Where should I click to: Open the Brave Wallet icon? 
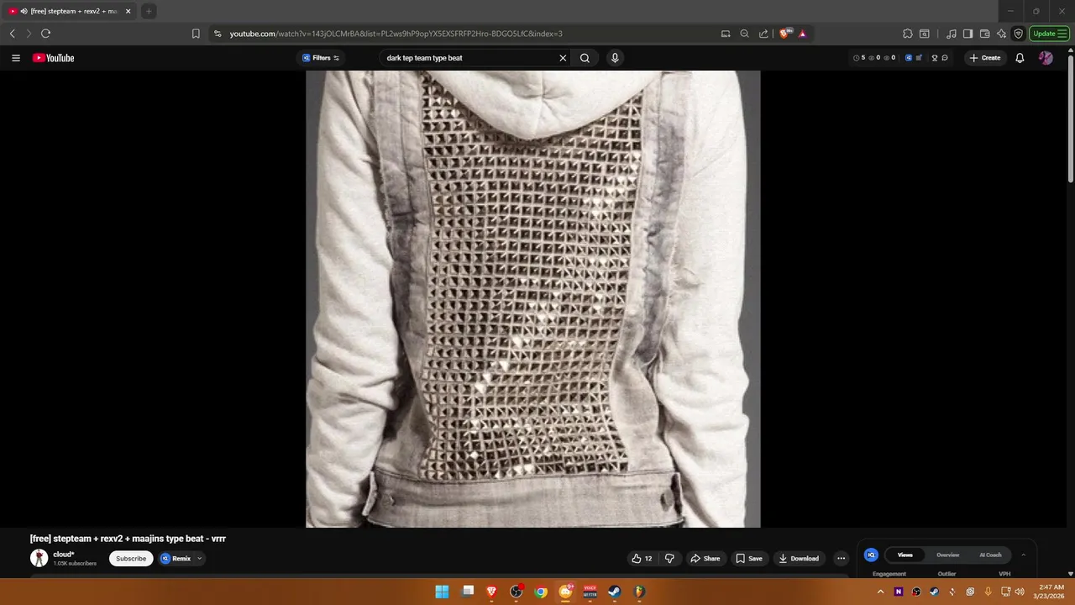pyautogui.click(x=985, y=34)
